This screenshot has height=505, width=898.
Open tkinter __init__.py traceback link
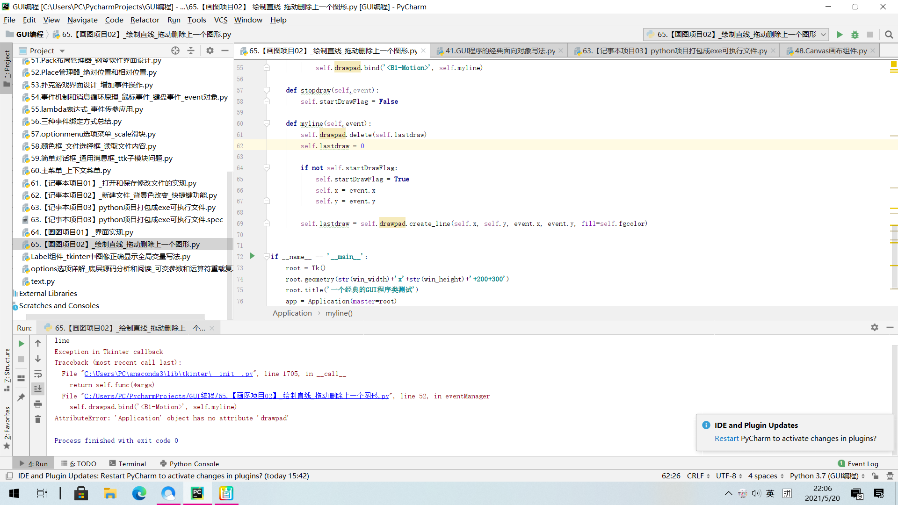168,374
